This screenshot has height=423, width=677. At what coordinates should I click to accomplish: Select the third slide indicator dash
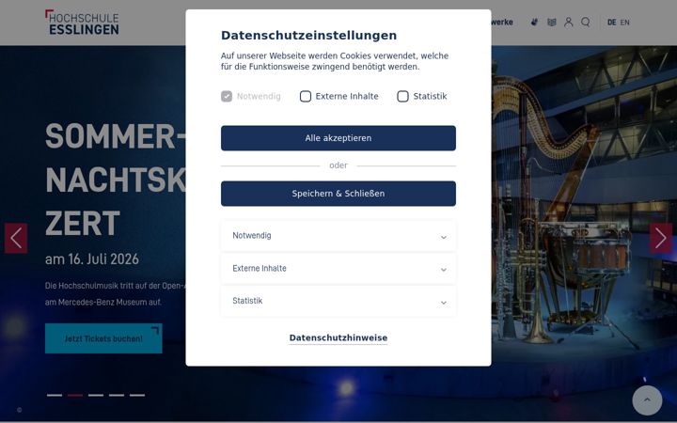click(96, 395)
